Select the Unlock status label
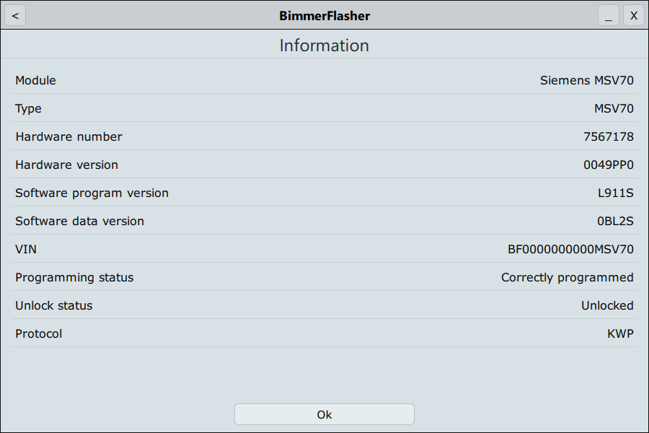 pyautogui.click(x=53, y=305)
